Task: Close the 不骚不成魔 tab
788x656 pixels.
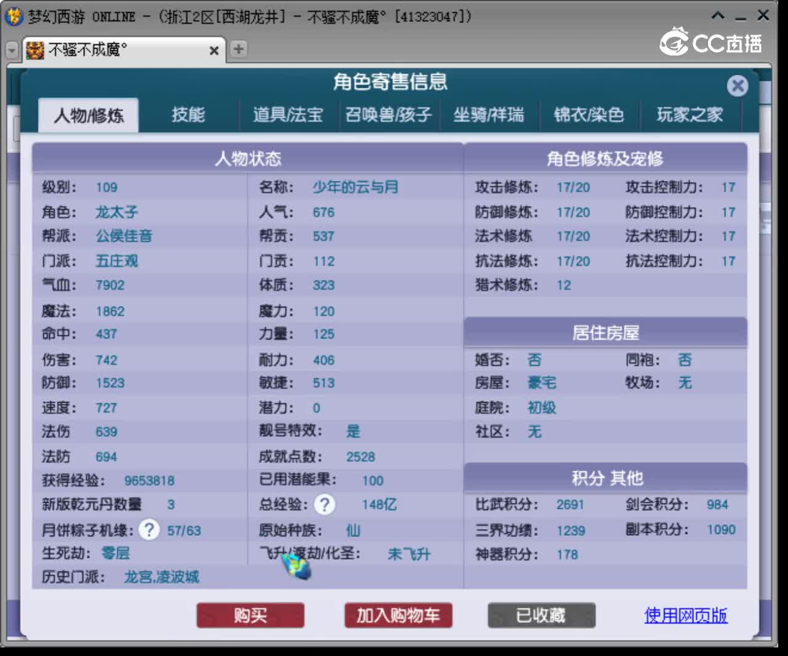Action: coord(214,50)
